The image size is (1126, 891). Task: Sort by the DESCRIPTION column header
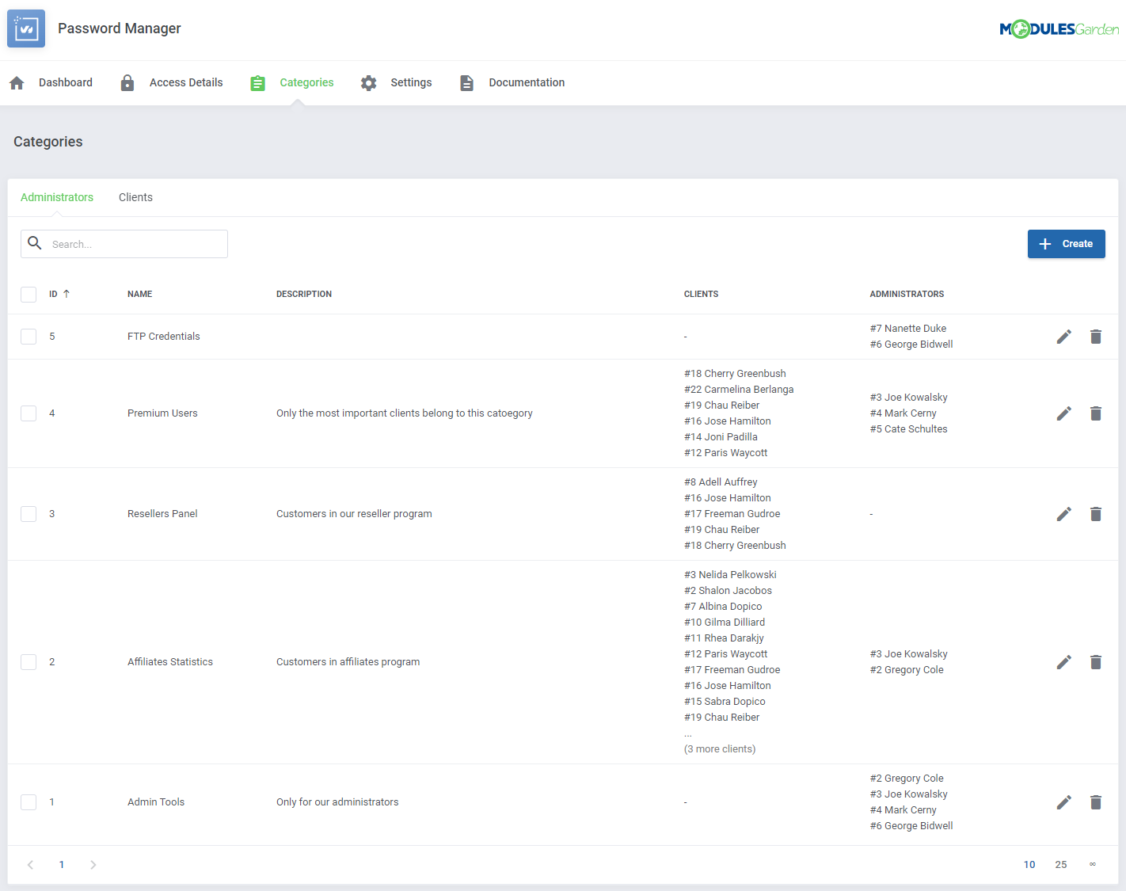304,294
